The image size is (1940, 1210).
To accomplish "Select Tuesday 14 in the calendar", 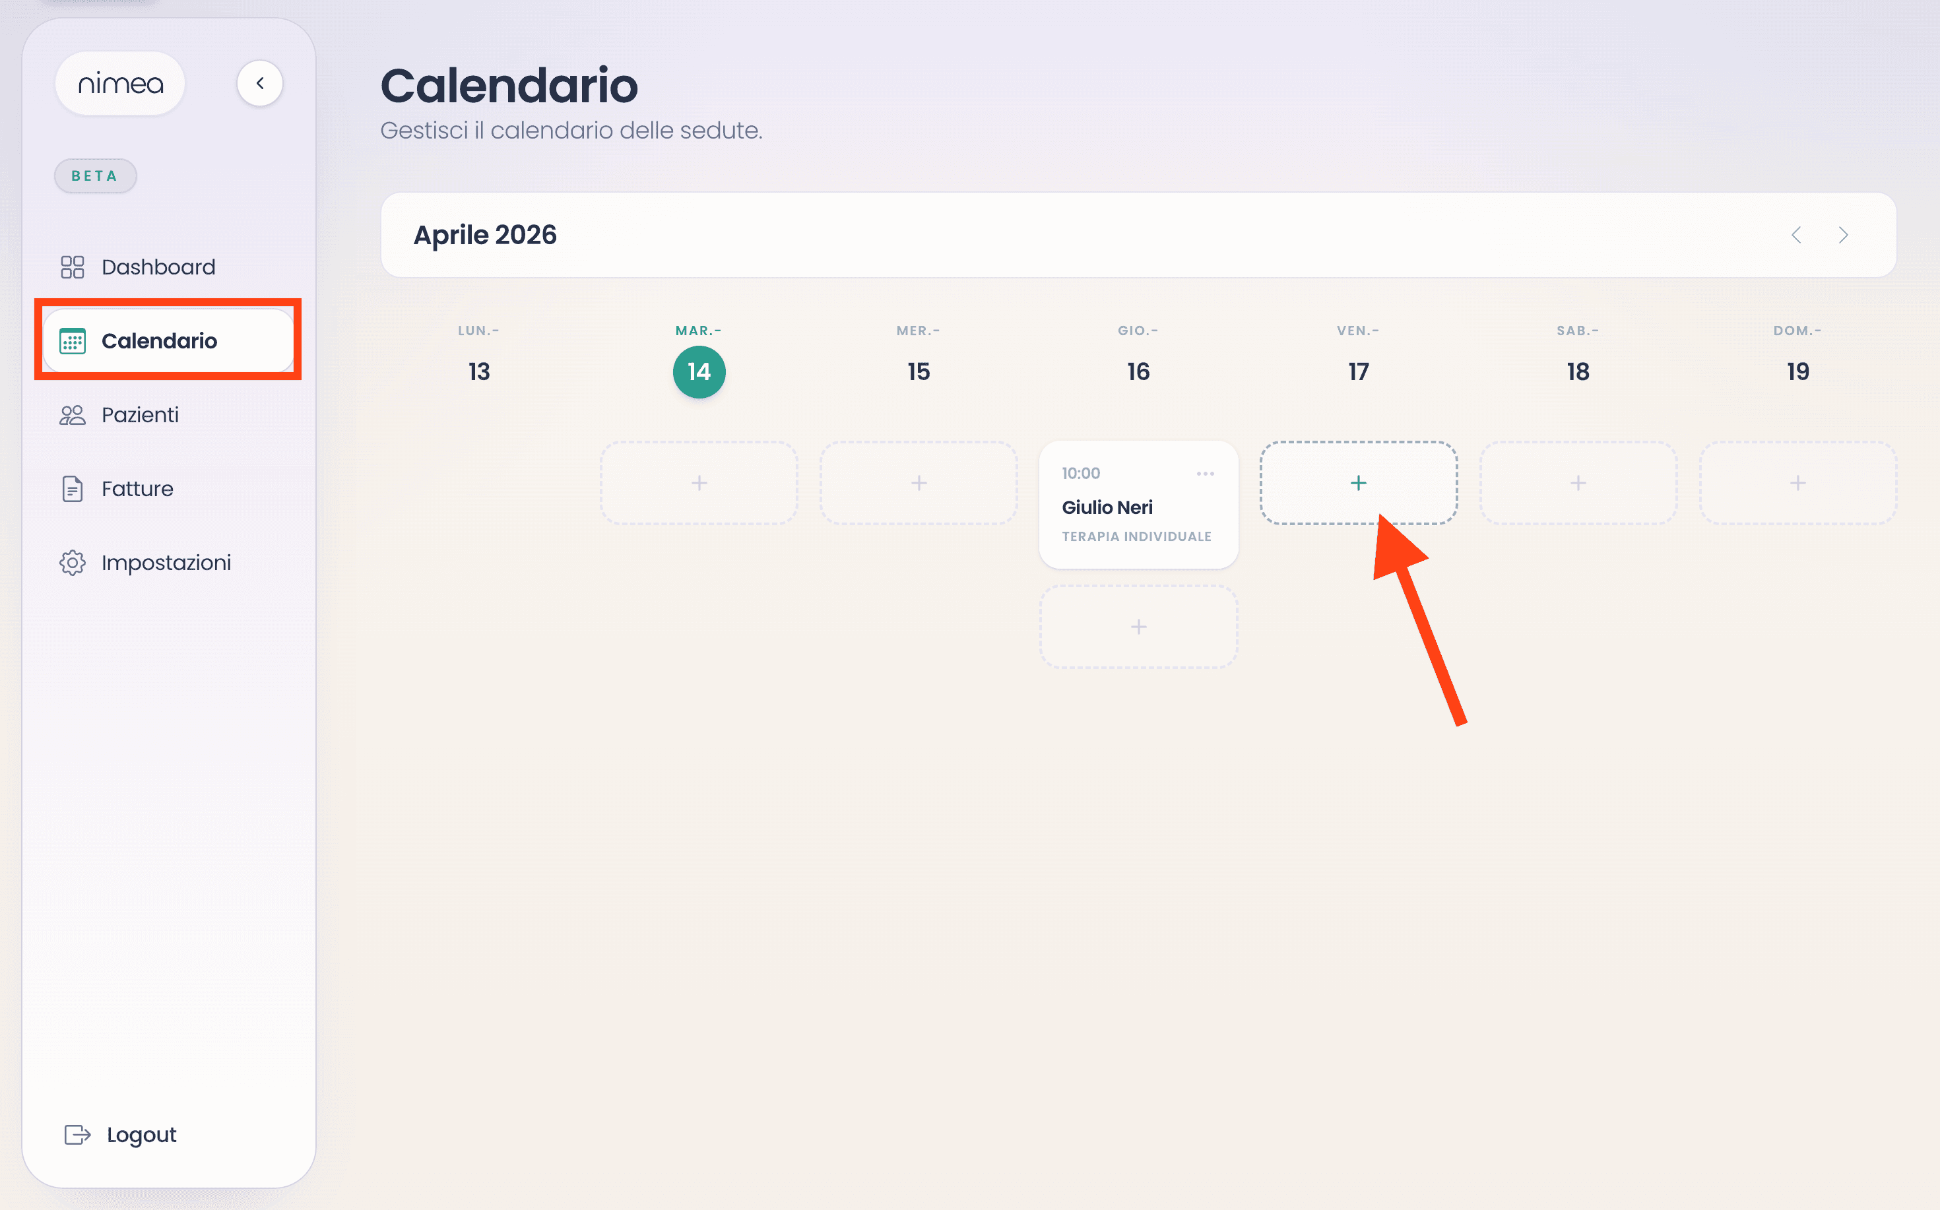I will 698,371.
